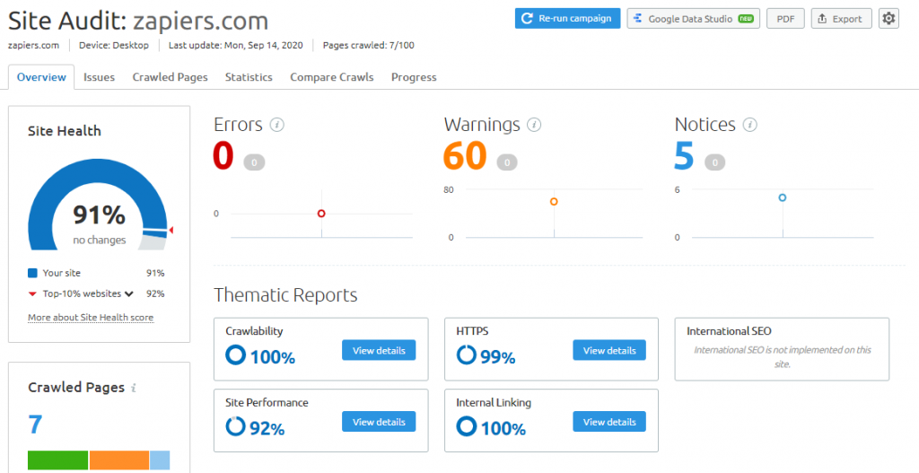Click the Warnings info icon
The width and height of the screenshot is (919, 473).
534,125
